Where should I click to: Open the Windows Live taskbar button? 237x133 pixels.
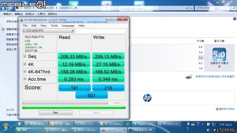click(169, 124)
